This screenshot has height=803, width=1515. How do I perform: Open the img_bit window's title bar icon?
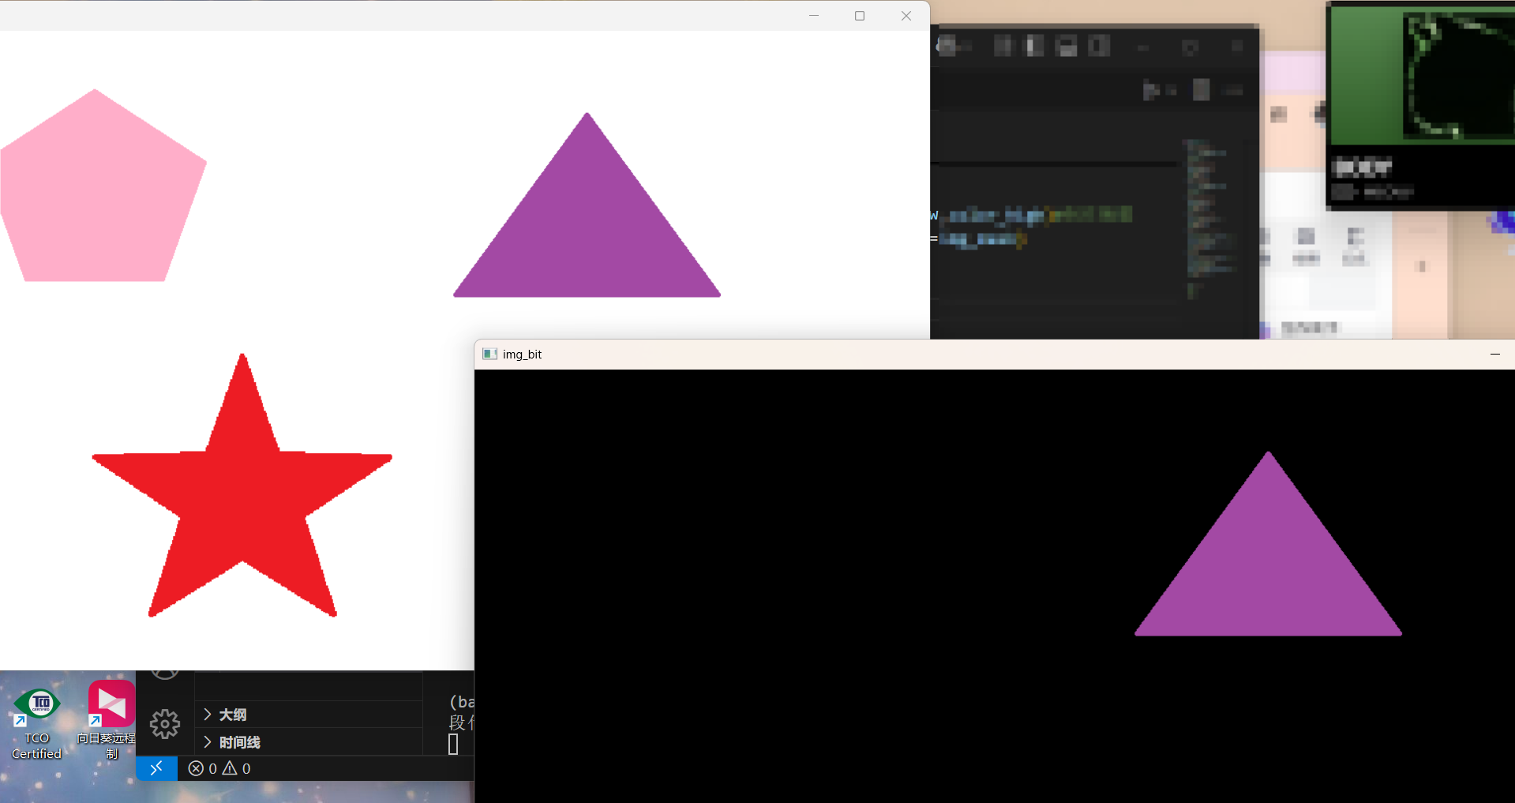tap(489, 354)
